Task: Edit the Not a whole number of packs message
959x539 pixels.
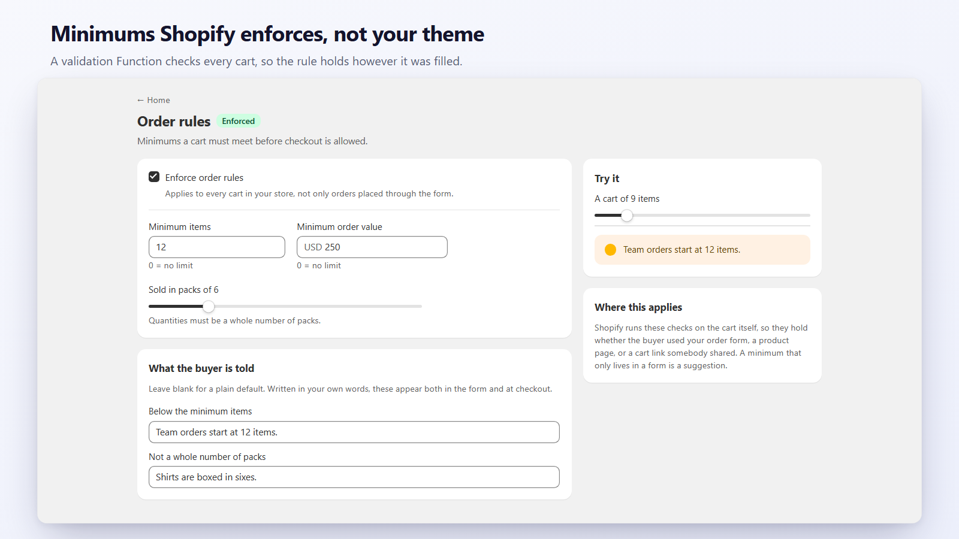Action: pyautogui.click(x=354, y=477)
